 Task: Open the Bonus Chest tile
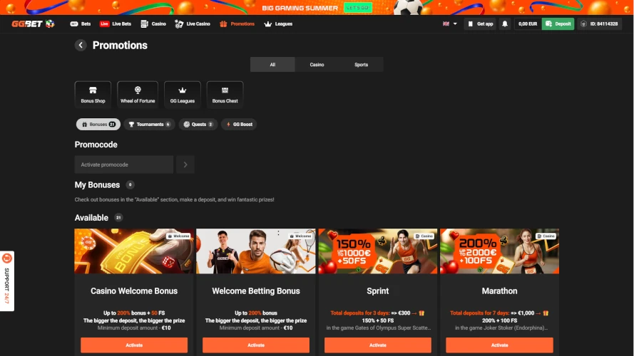pos(225,95)
